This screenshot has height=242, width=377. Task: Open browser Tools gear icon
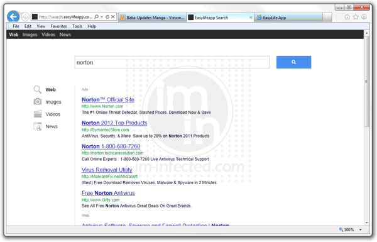pos(364,17)
